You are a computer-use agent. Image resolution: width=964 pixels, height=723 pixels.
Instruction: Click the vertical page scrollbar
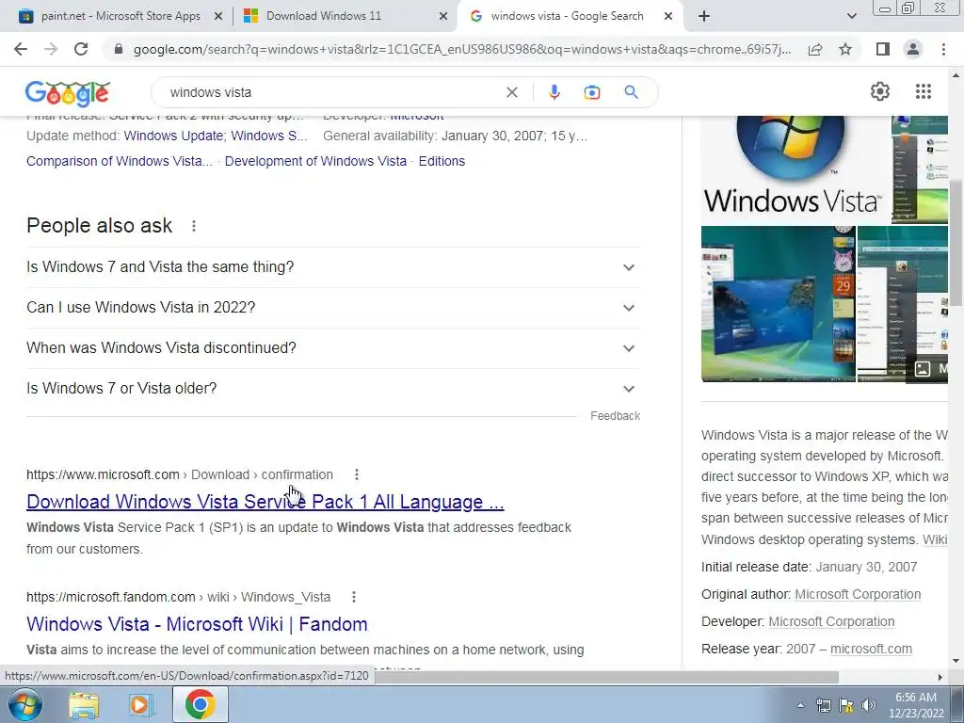[956, 243]
